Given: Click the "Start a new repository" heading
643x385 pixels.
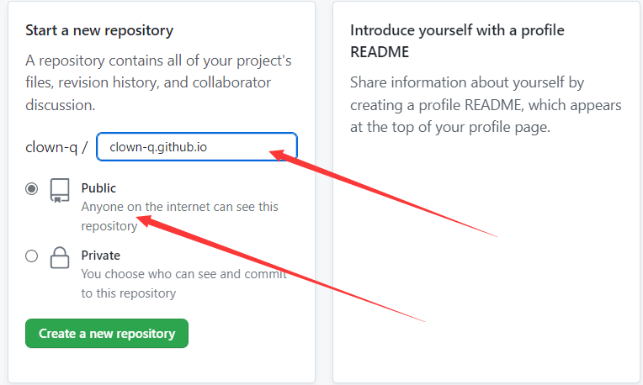Looking at the screenshot, I should click(99, 30).
